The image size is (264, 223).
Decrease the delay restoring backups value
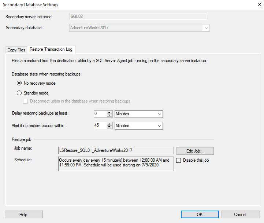pyautogui.click(x=109, y=115)
